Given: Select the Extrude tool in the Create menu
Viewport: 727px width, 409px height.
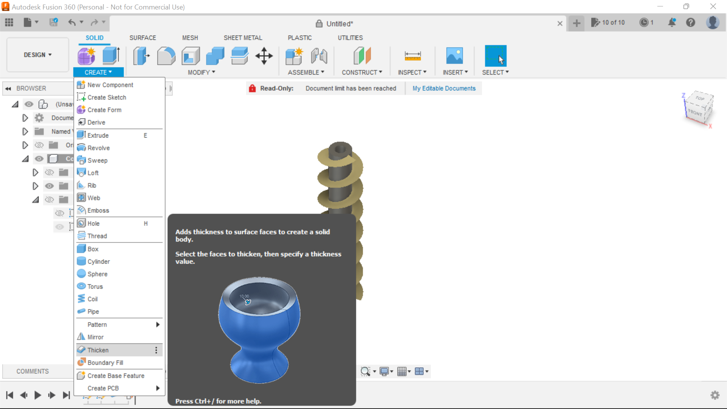Looking at the screenshot, I should coord(98,135).
